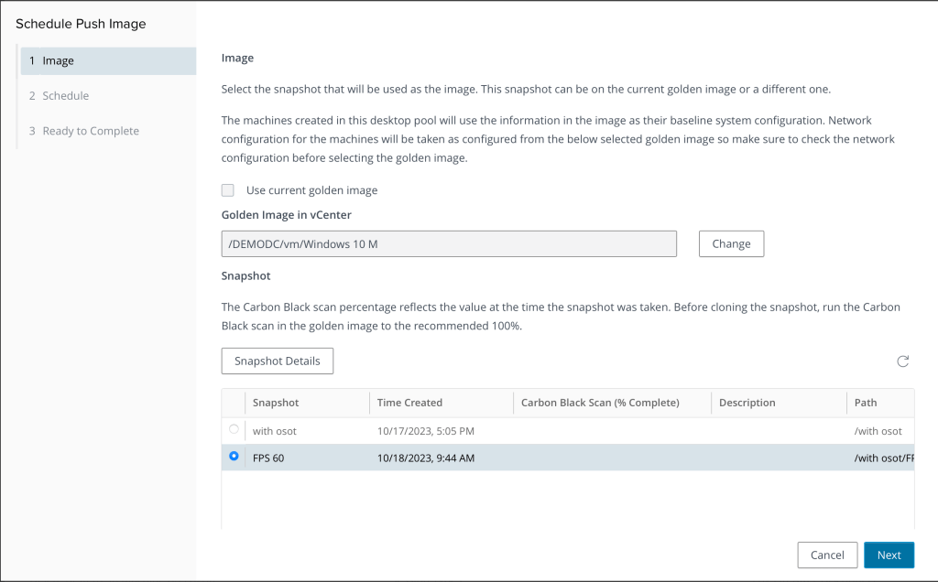Cancel the Schedule Push Image wizard

pos(827,555)
